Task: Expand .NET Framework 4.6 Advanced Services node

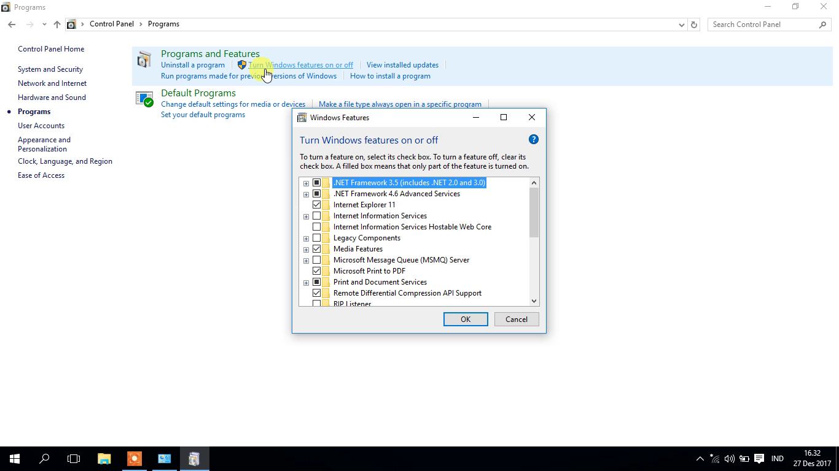Action: pos(306,194)
